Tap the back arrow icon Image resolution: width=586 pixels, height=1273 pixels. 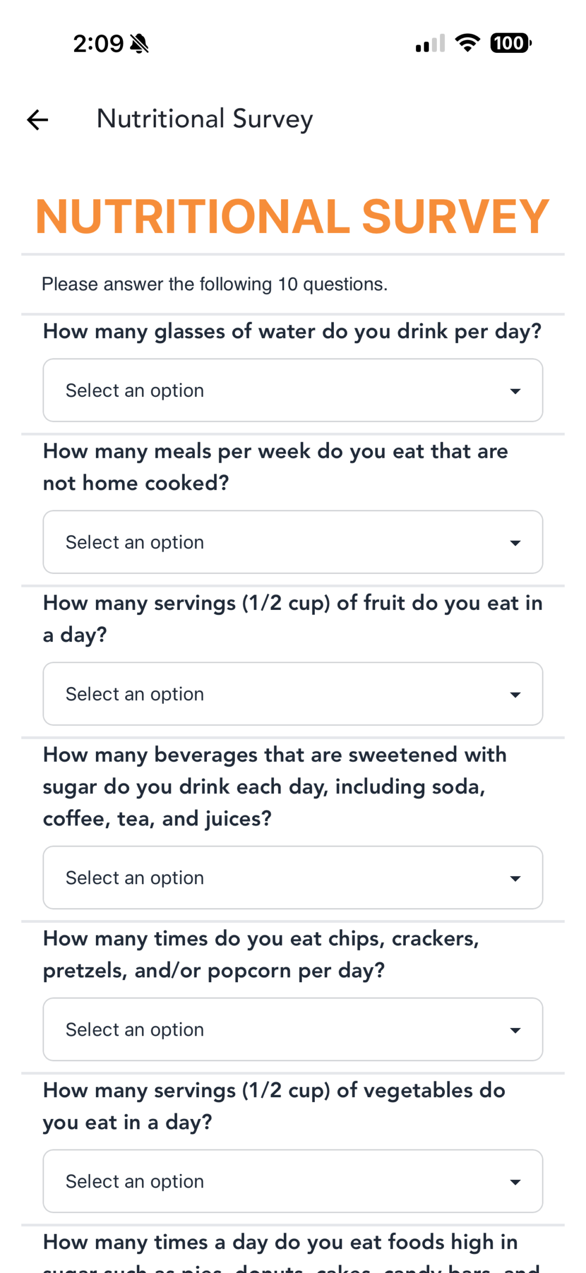pyautogui.click(x=38, y=120)
